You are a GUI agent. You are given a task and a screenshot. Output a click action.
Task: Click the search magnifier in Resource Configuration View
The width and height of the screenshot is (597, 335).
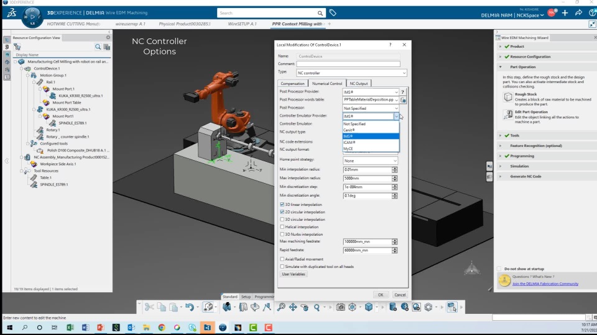[x=98, y=47]
